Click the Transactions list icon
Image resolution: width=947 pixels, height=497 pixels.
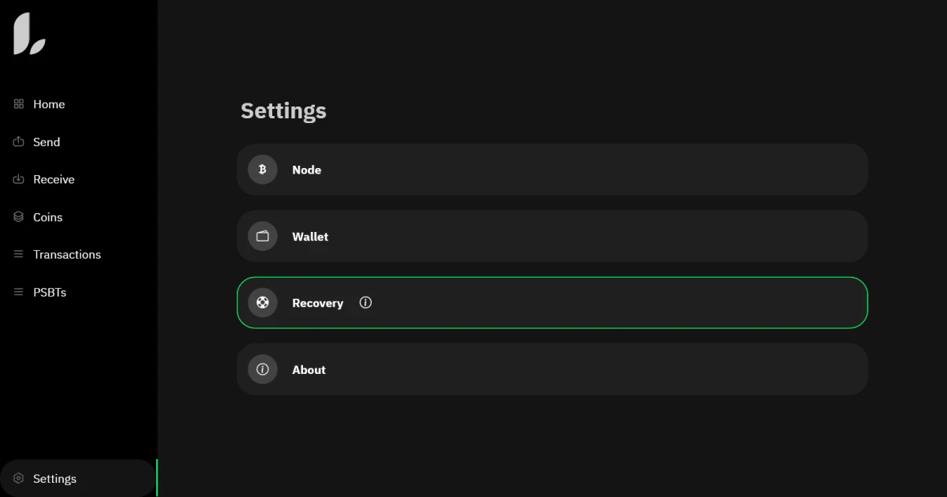(19, 255)
